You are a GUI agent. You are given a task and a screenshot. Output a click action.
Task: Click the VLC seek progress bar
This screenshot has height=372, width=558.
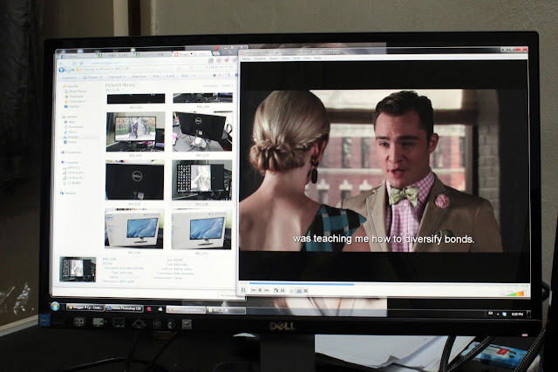[384, 284]
